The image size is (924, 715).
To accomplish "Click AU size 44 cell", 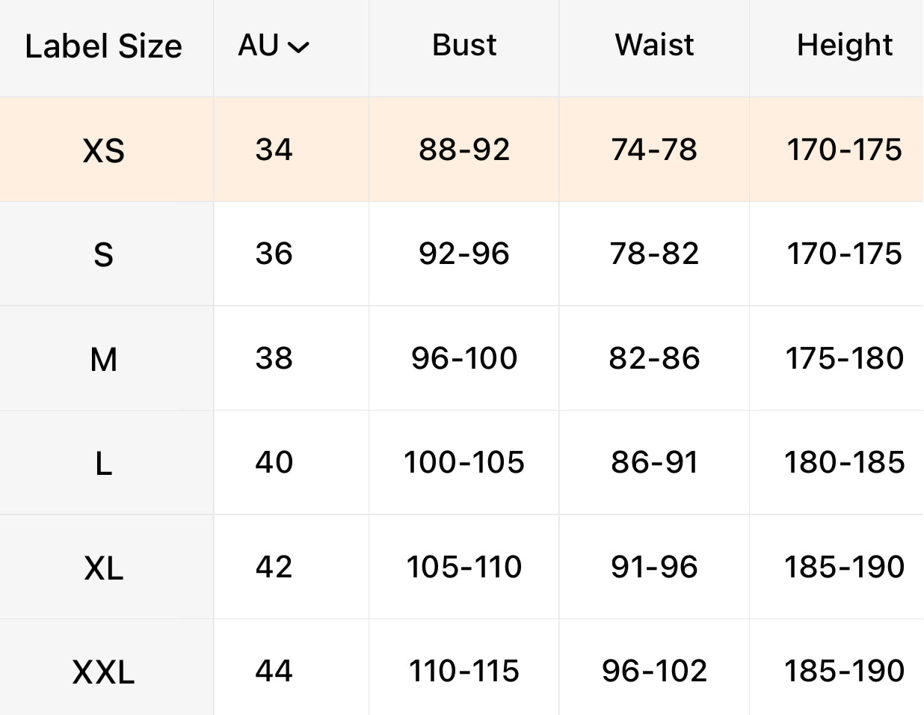I will point(274,671).
